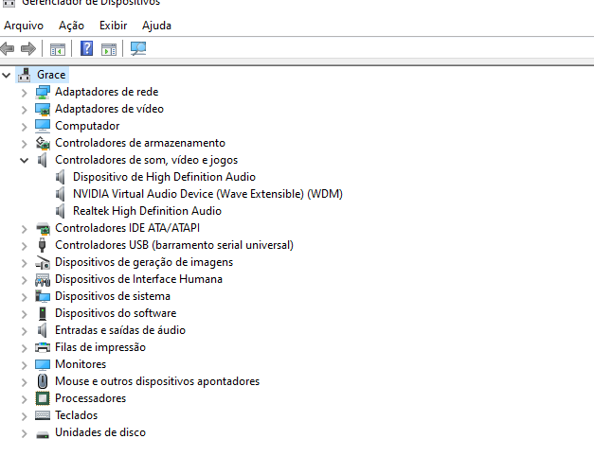Image resolution: width=594 pixels, height=474 pixels.
Task: Click the Controladores IDE ATA/ATAPI icon
Action: point(43,228)
